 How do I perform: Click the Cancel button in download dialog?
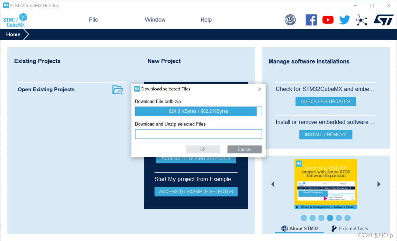tap(245, 149)
